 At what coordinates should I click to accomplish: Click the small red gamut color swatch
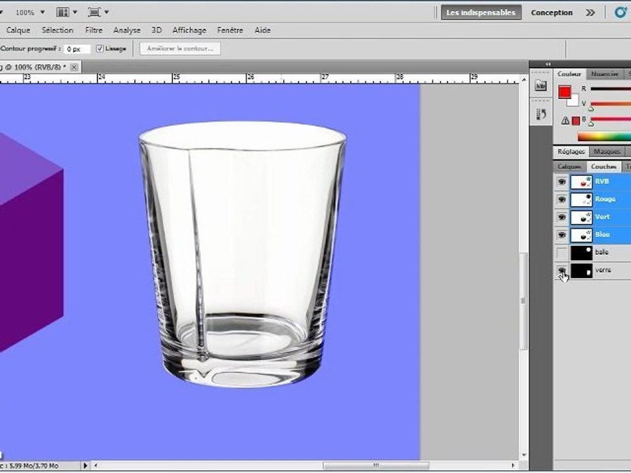point(576,121)
